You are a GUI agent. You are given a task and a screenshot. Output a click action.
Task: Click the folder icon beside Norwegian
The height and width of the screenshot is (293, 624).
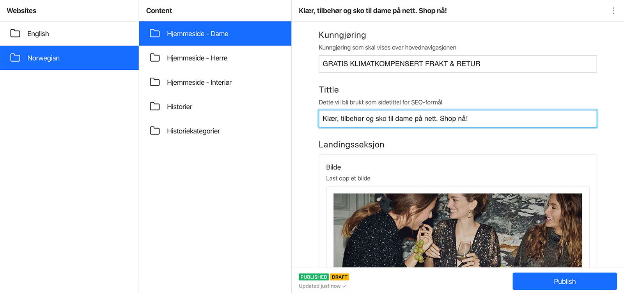coord(15,58)
